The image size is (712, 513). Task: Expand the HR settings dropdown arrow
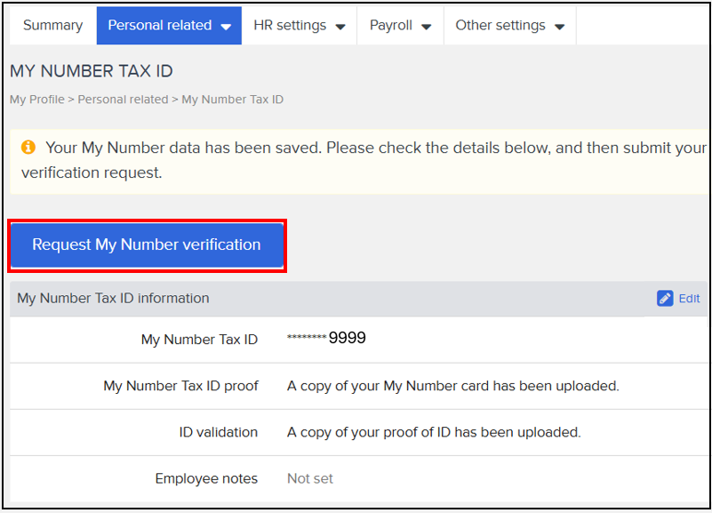click(x=340, y=28)
